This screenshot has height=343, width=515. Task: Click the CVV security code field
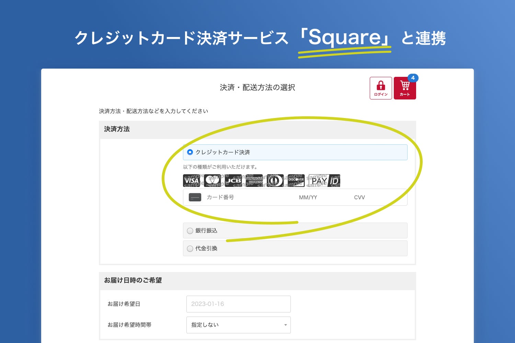359,197
